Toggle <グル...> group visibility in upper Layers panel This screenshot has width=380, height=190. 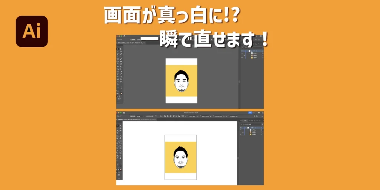[x=242, y=53]
